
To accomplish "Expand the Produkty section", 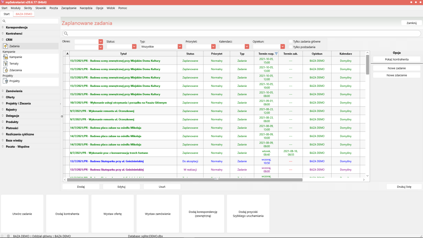I will (x=3, y=122).
